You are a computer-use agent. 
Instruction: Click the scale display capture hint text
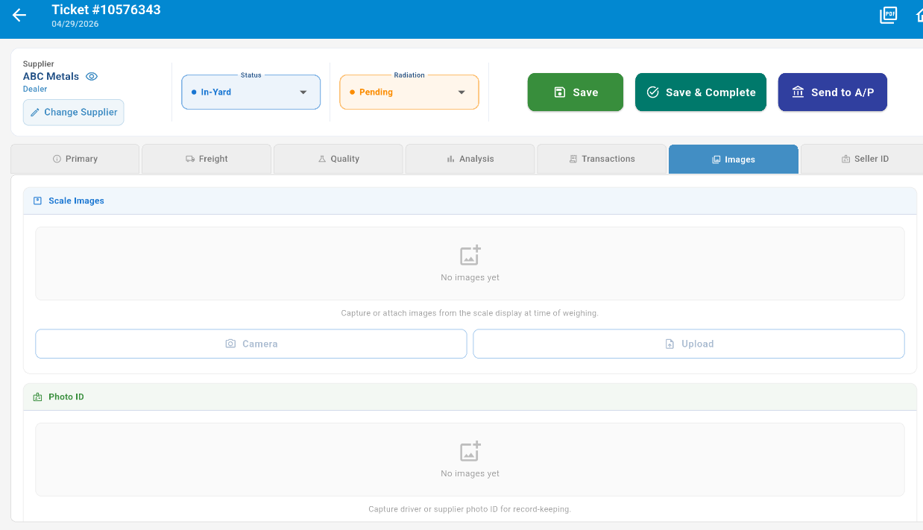[470, 313]
